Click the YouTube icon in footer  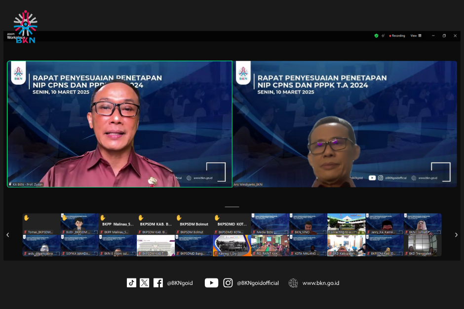point(211,283)
